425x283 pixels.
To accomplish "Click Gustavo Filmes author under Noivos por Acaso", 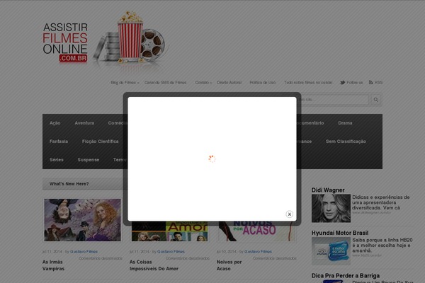I will 258,252.
